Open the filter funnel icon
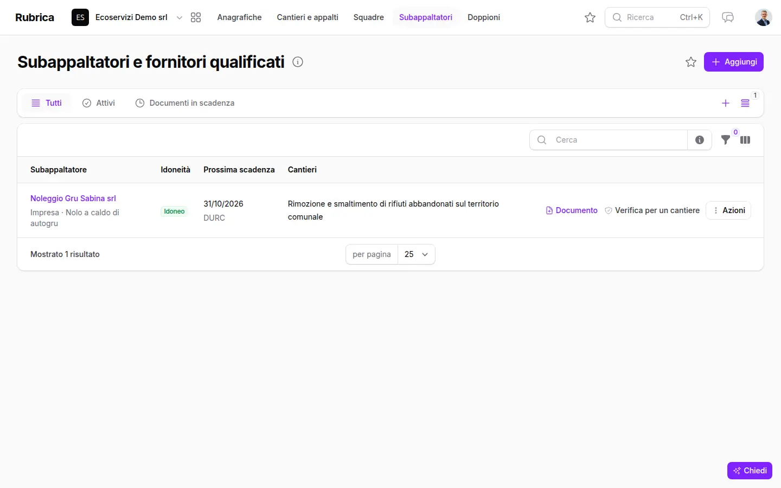The width and height of the screenshot is (781, 488). coord(726,140)
